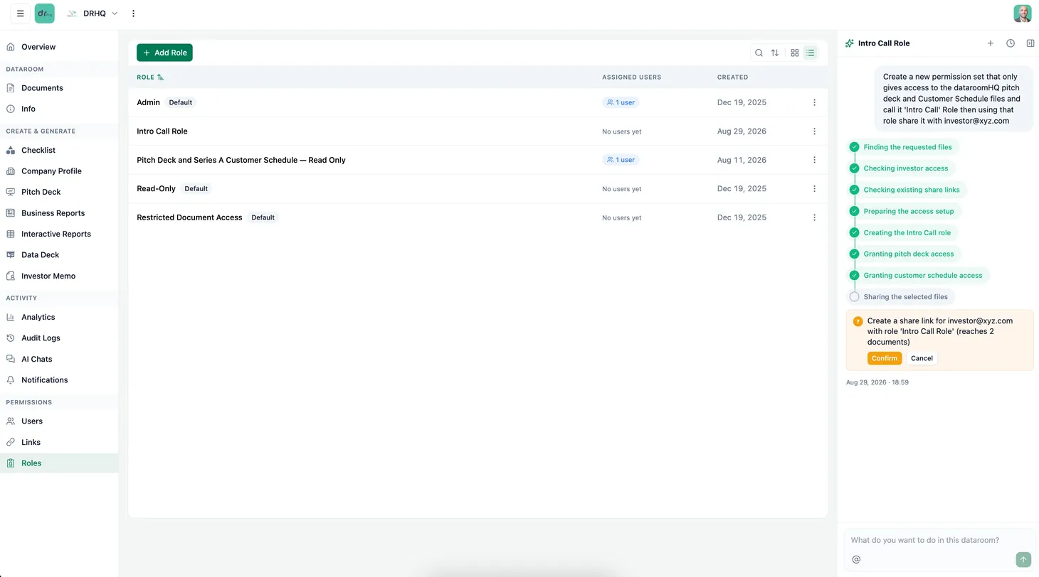Open Checklist in the sidebar
Screen dimensions: 1039x577
59,150
